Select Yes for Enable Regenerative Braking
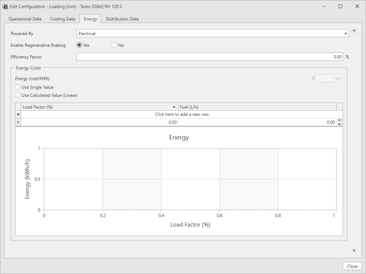Viewport: 366px width, 274px height. click(80, 45)
